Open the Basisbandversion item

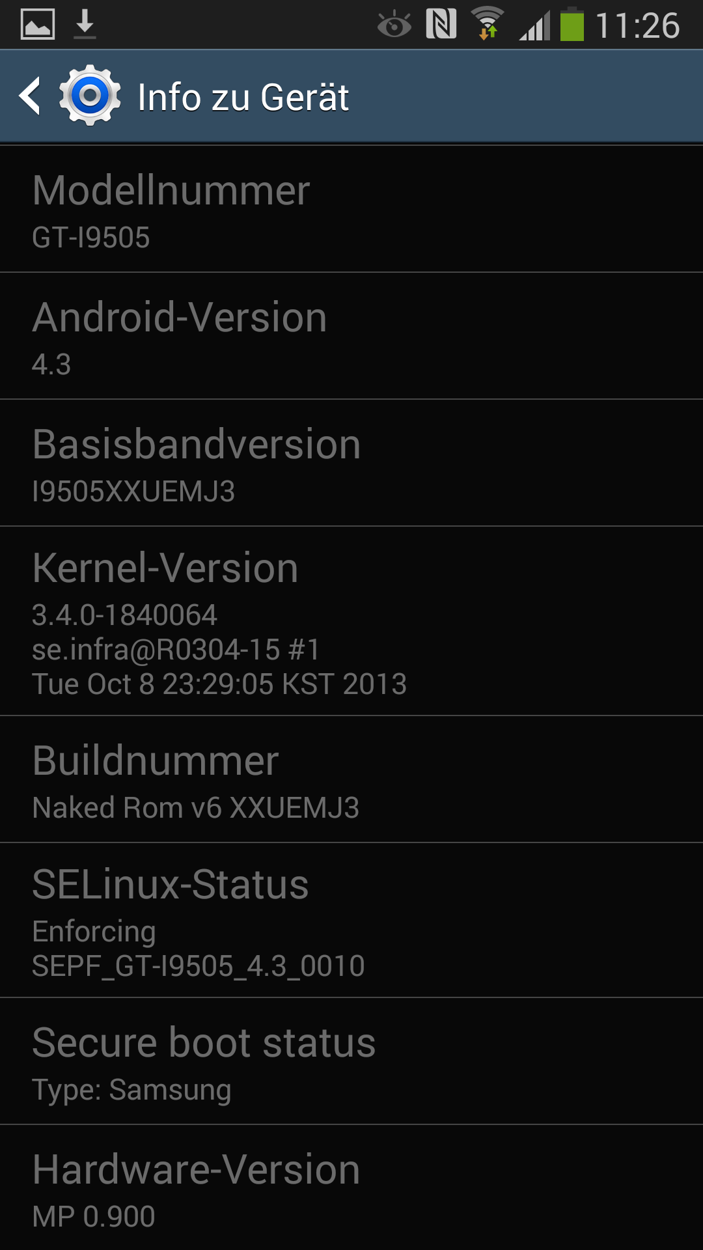[x=351, y=463]
